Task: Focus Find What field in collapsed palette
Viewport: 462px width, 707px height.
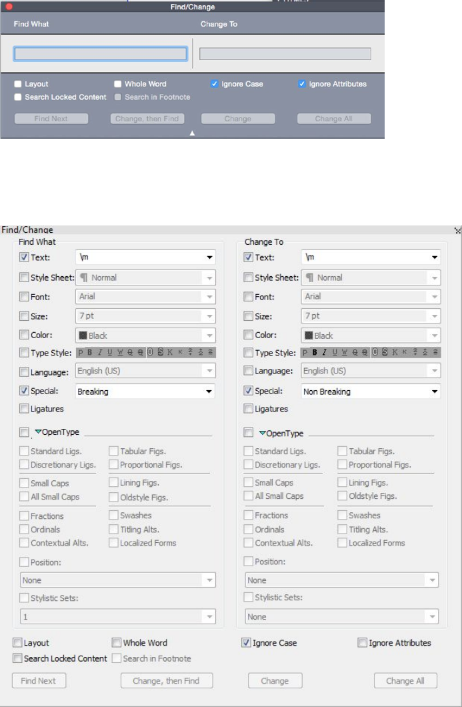Action: coord(101,53)
